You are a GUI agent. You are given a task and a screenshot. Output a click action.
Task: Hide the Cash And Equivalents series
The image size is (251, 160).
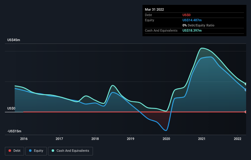tap(70, 151)
